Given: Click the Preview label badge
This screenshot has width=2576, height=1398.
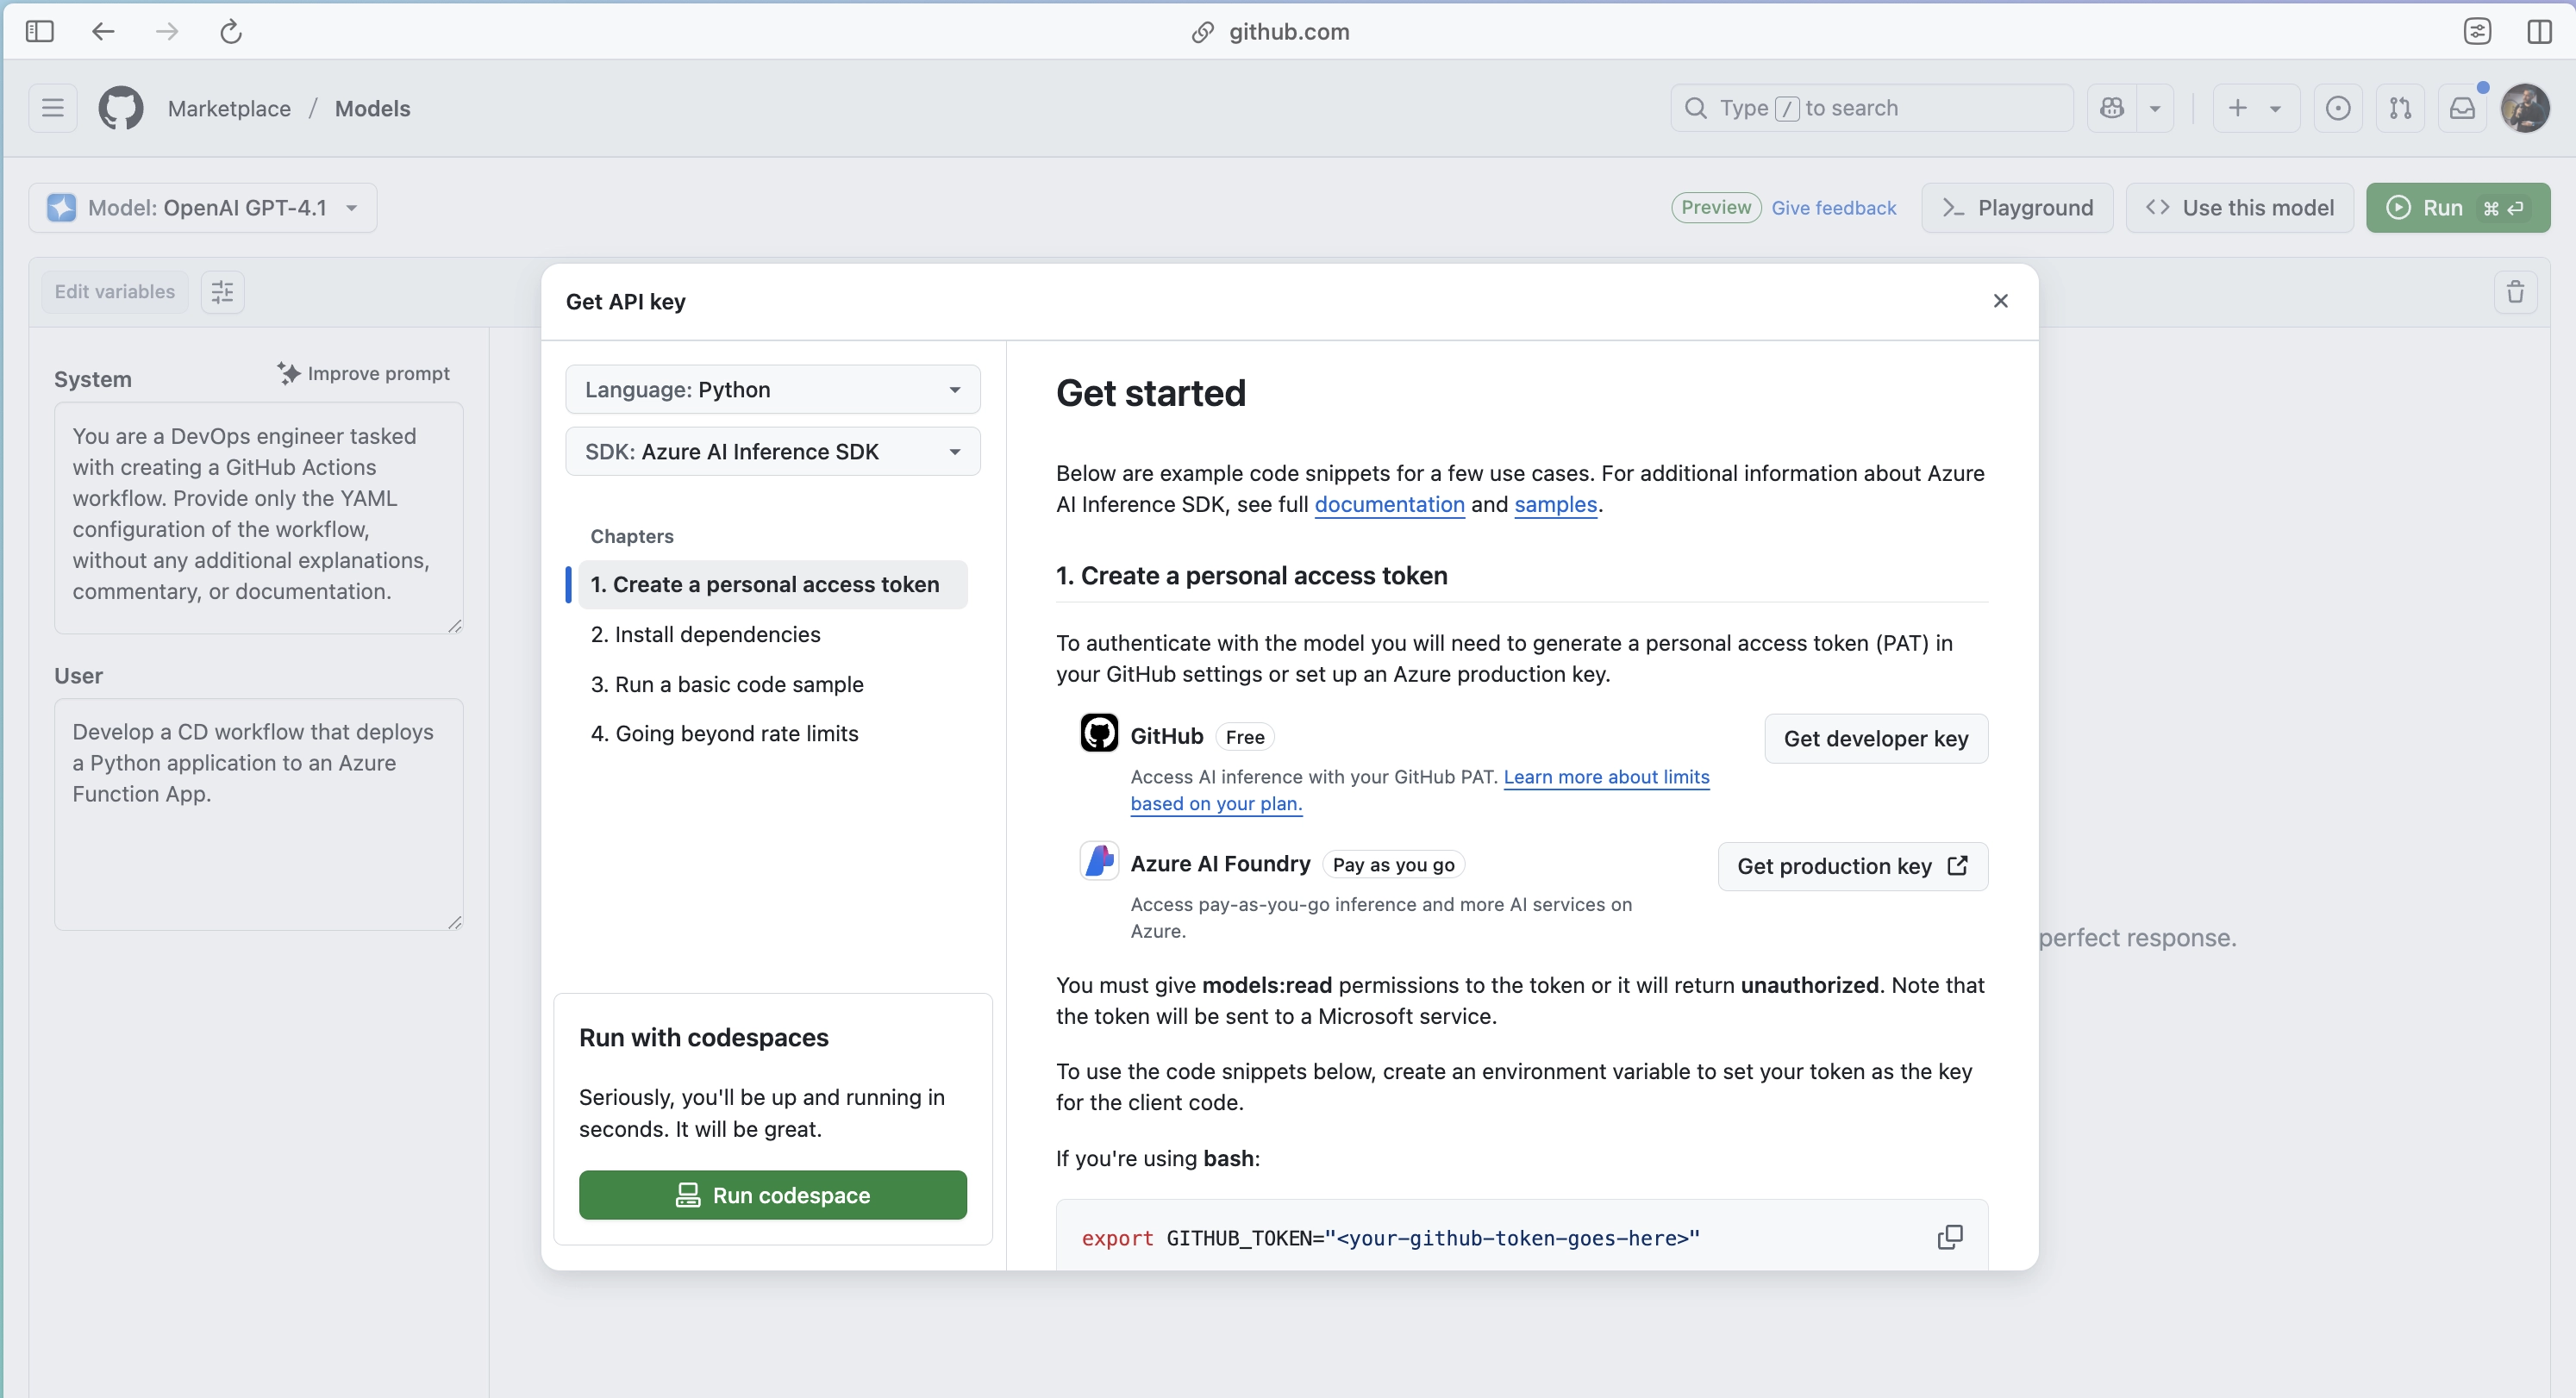Looking at the screenshot, I should pos(1716,208).
